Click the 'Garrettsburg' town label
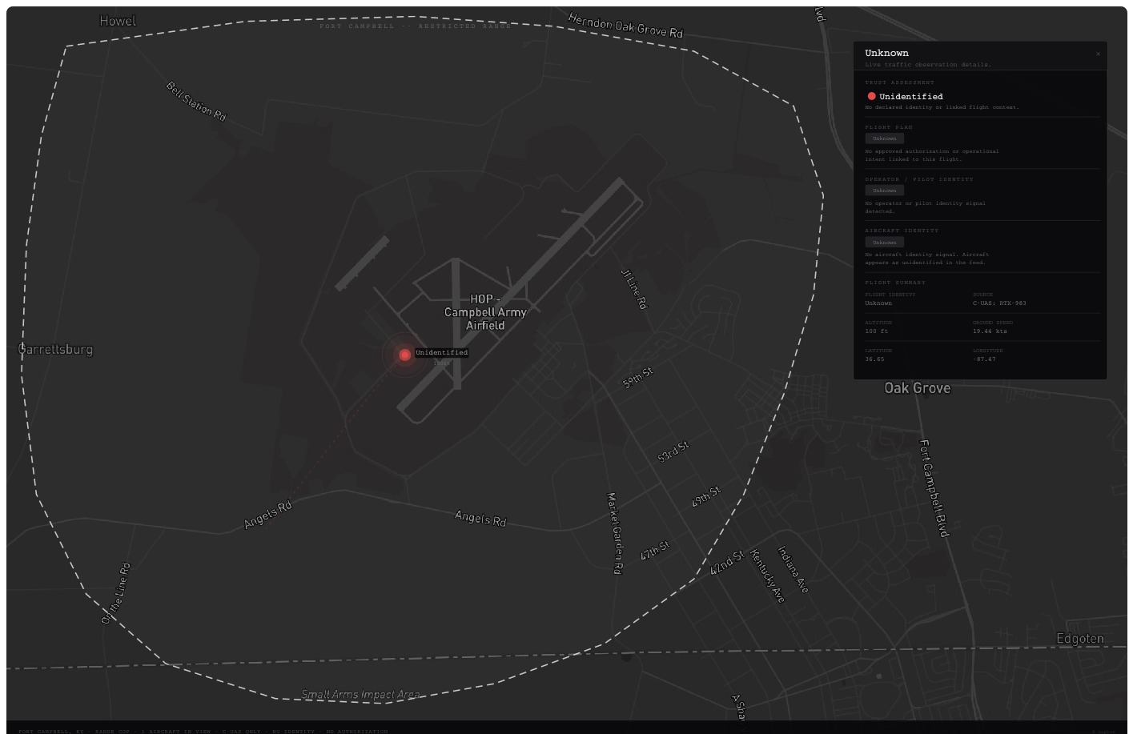 55,350
